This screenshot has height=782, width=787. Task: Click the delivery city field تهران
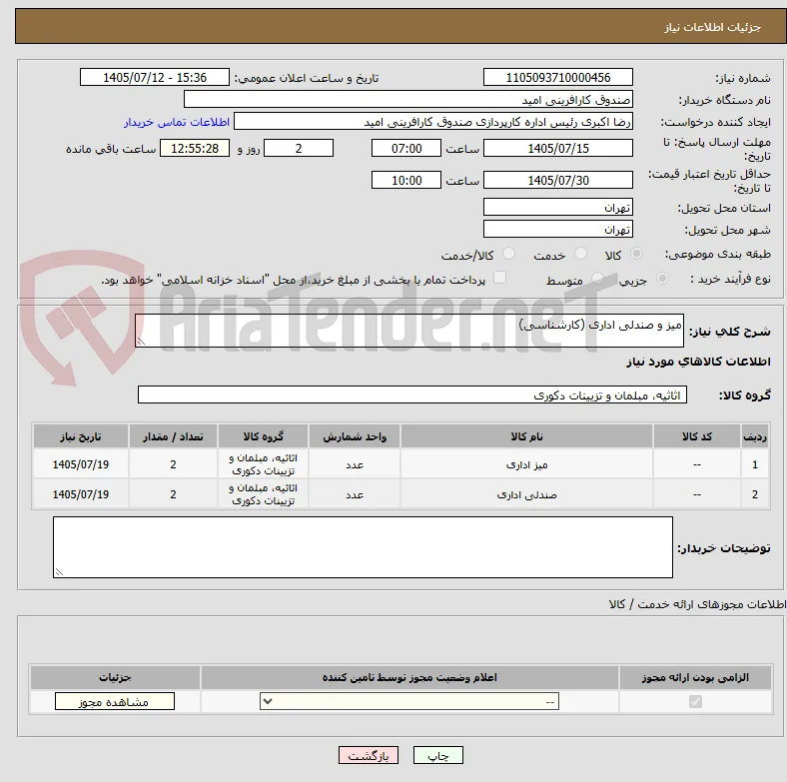click(557, 229)
